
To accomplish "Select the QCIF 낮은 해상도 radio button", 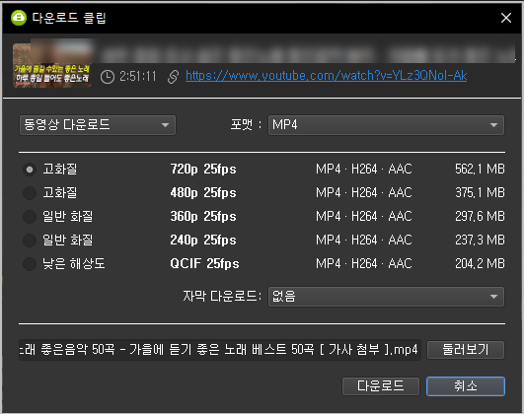I will point(30,264).
